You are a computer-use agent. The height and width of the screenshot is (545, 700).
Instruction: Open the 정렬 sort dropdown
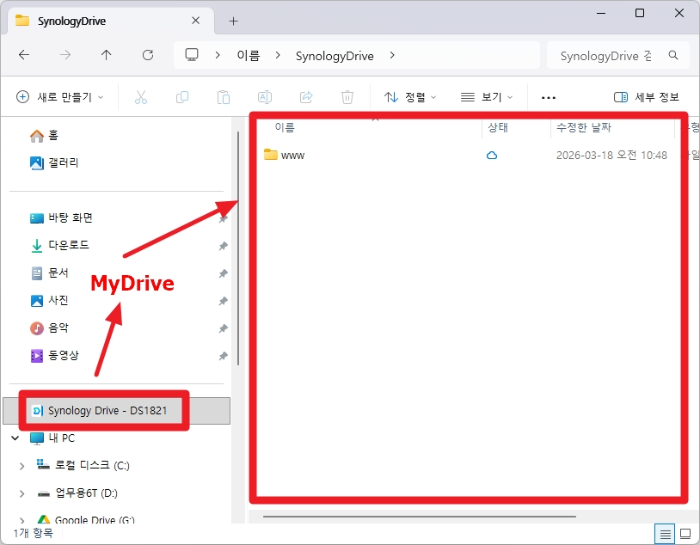[x=412, y=97]
